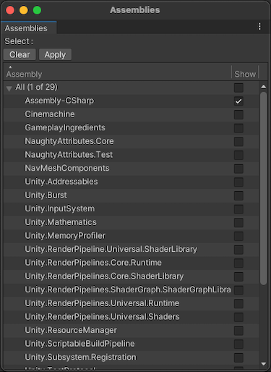271x372 pixels.
Task: Select the Unity.ScriptableBuildPipeline row
Action: (132, 344)
